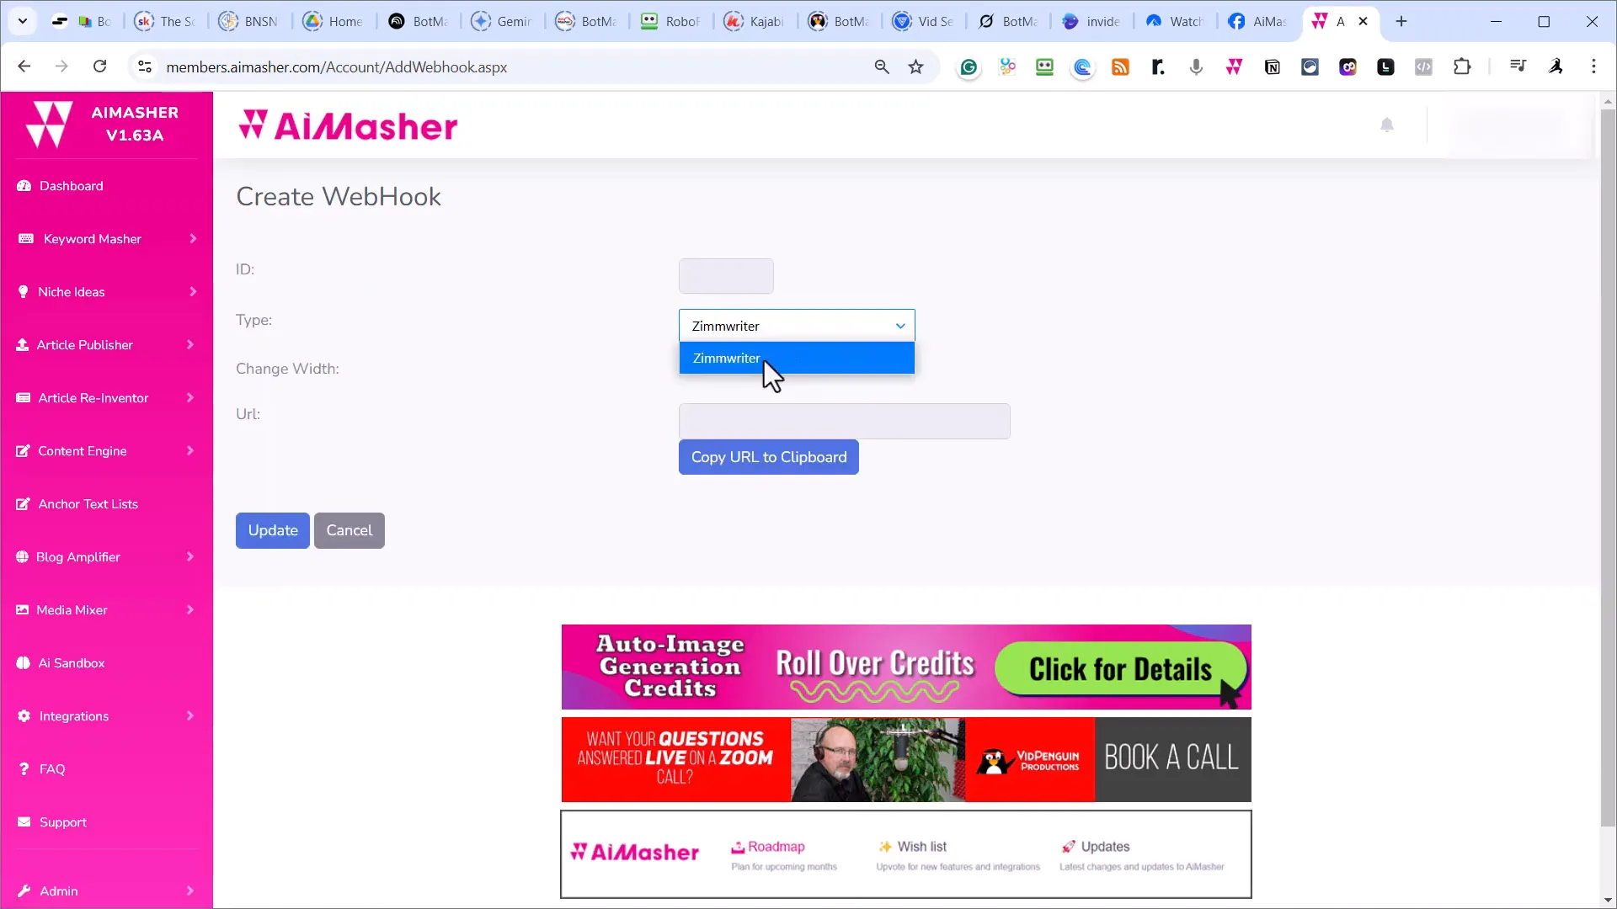Expand the Content Engine chevron
Image resolution: width=1617 pixels, height=909 pixels.
pyautogui.click(x=190, y=451)
